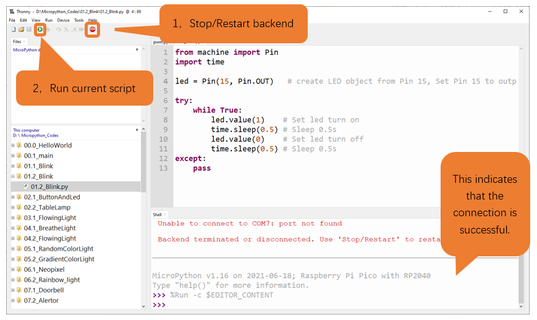Image resolution: width=537 pixels, height=320 pixels.
Task: Click the Step over debugger icon
Action: (59, 30)
